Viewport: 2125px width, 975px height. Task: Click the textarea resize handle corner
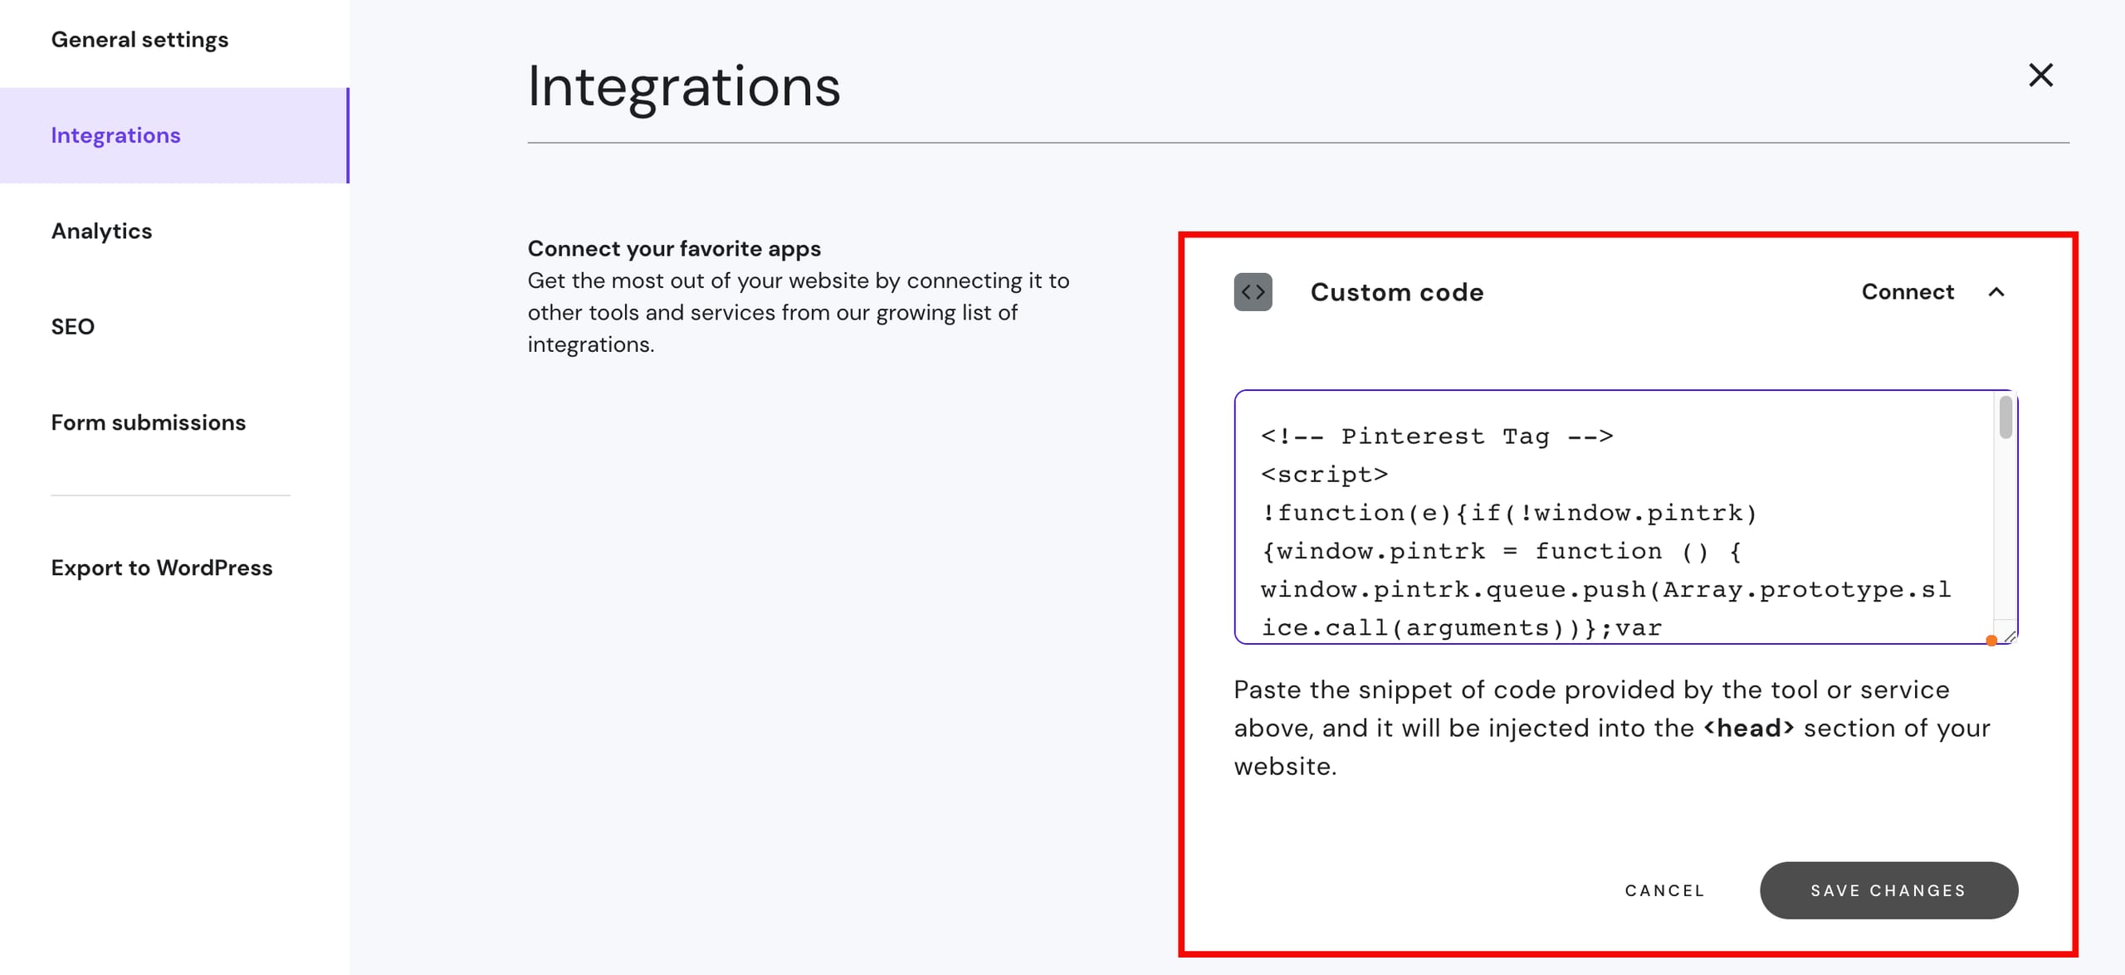[2010, 636]
